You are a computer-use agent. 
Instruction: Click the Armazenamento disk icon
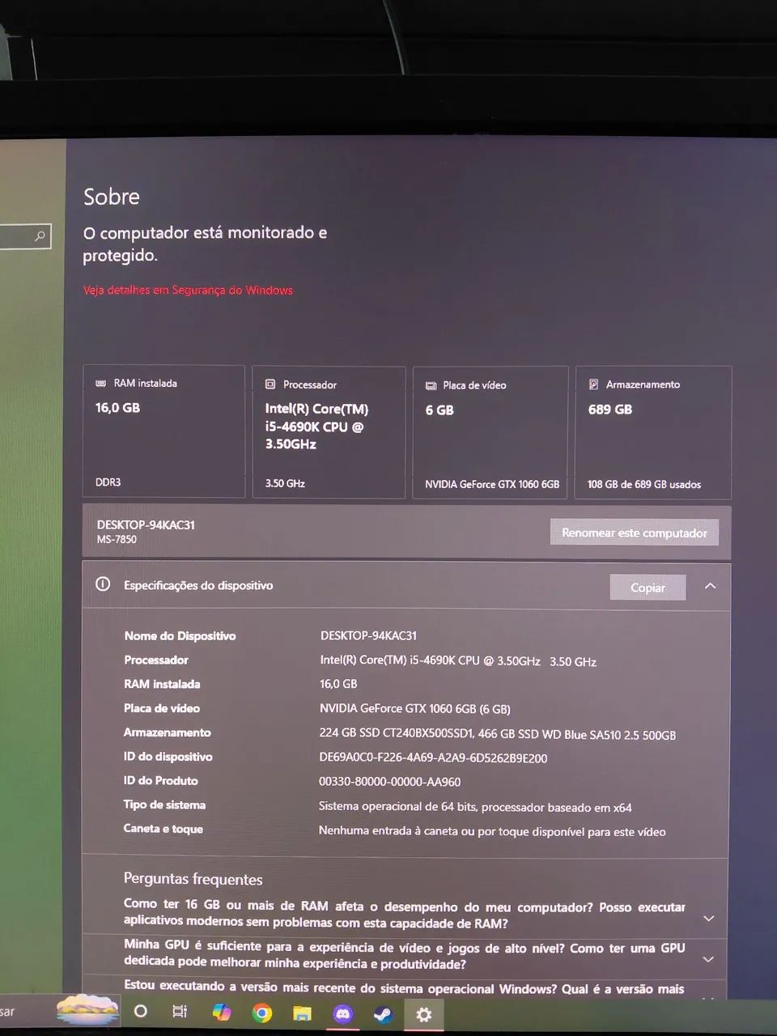pyautogui.click(x=593, y=384)
